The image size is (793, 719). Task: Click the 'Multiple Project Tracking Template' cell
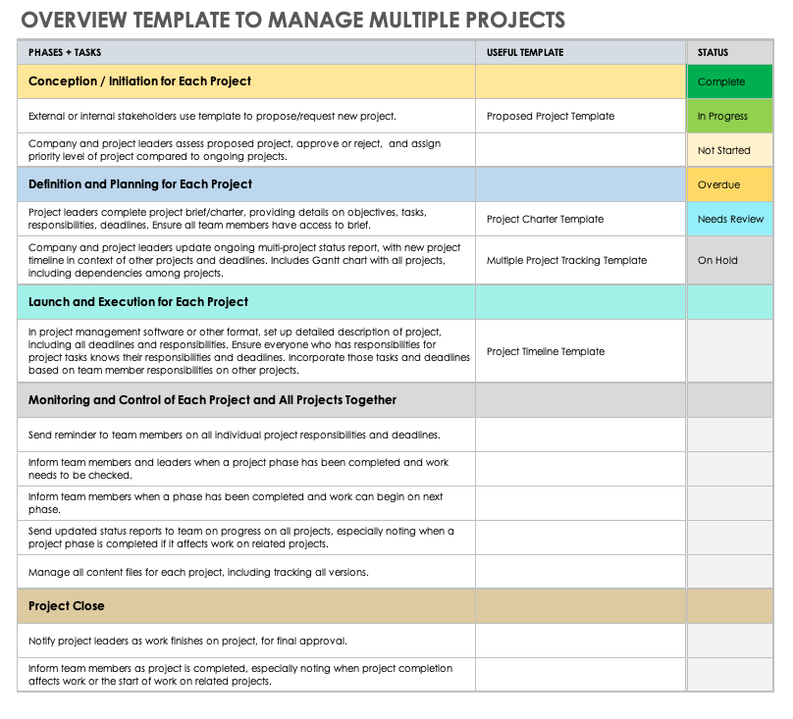[x=580, y=260]
